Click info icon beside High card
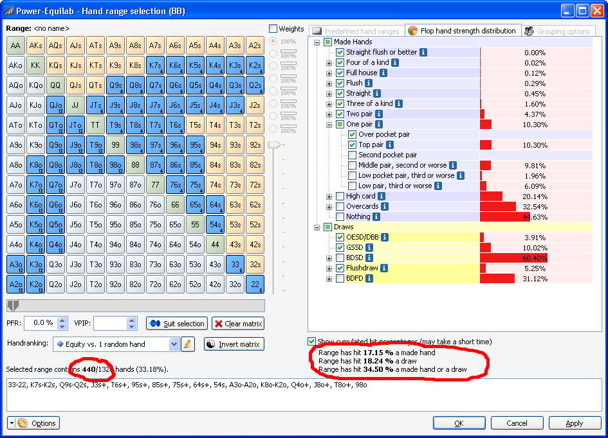Viewport: 608px width, 438px height. 382,196
